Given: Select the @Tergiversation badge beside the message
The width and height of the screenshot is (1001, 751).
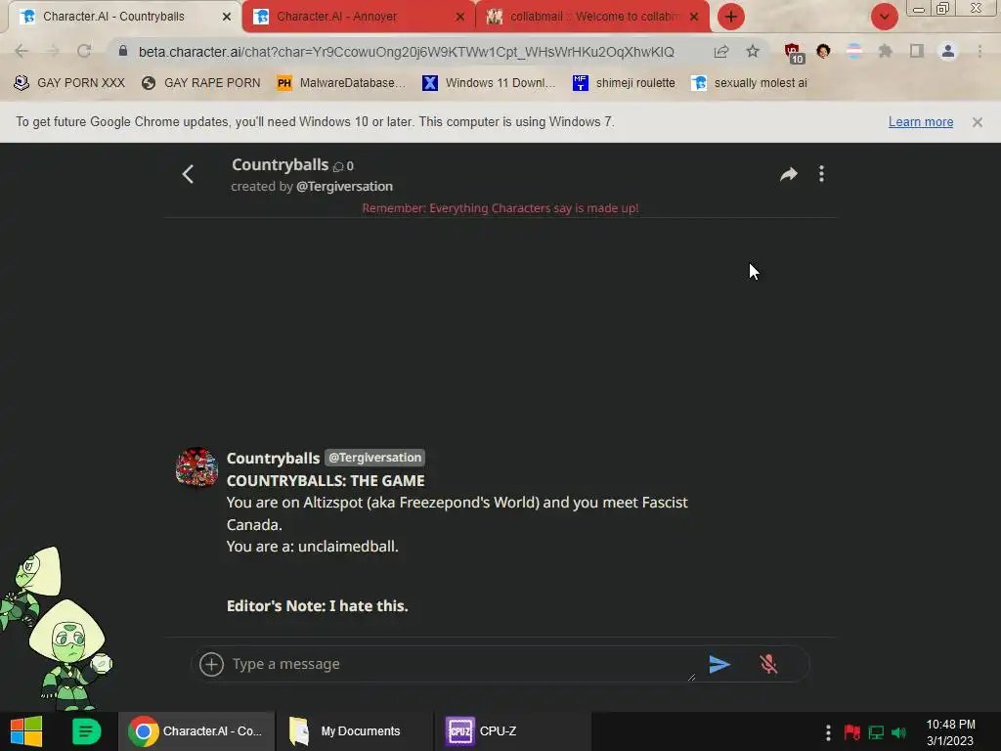Looking at the screenshot, I should coord(374,458).
